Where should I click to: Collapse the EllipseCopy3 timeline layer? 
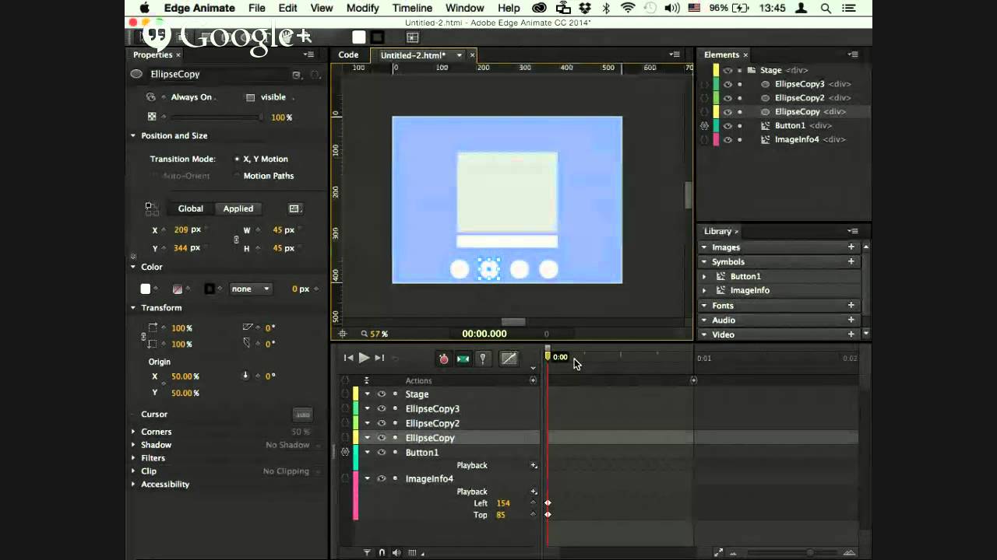click(x=368, y=409)
